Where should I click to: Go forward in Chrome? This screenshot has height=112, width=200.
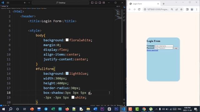tap(134, 9)
